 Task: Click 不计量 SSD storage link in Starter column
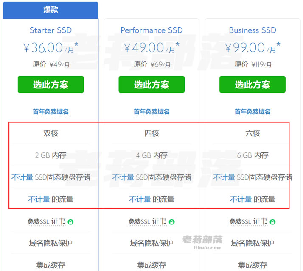coord(22,177)
